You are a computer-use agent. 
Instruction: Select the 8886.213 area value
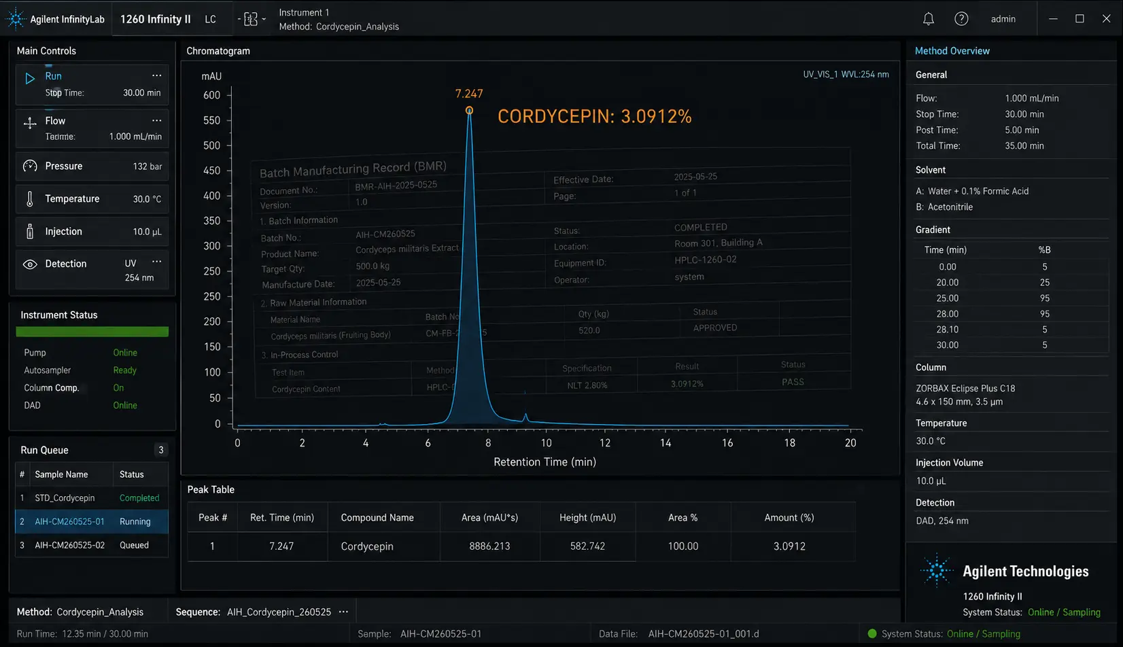[490, 546]
